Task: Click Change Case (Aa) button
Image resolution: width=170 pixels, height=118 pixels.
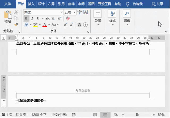Action: pos(54,25)
